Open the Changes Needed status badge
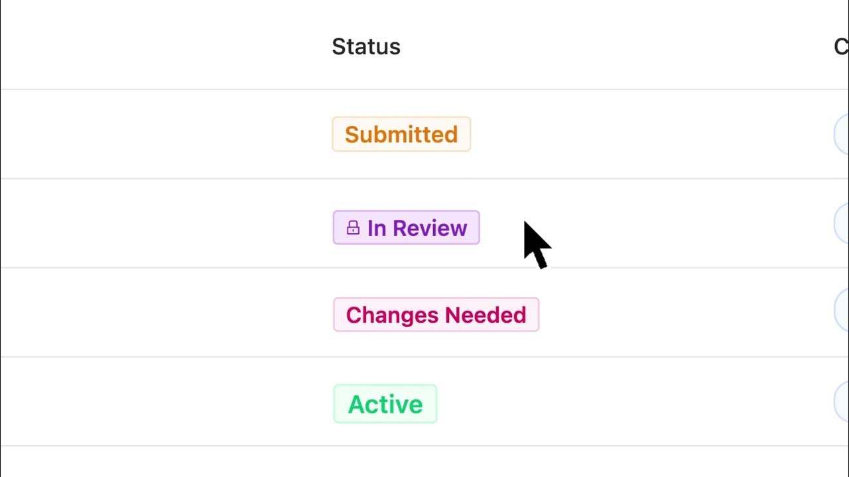Viewport: 849px width, 477px height. click(x=436, y=315)
